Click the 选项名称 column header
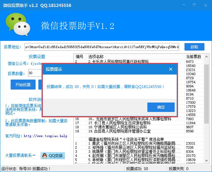The width and height of the screenshot is (212, 172). (96, 57)
